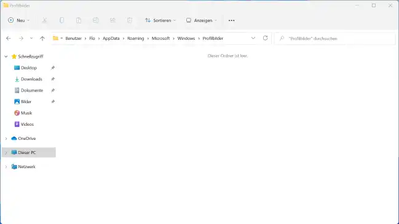Click the folder icon in address bar

(55, 38)
